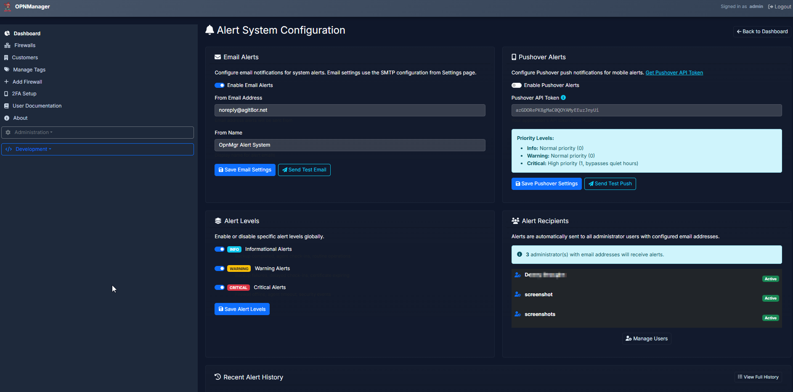
Task: Turn on the Enable Pushover Alerts switch
Action: (516, 85)
